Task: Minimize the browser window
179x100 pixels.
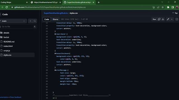Action: tap(169, 2)
